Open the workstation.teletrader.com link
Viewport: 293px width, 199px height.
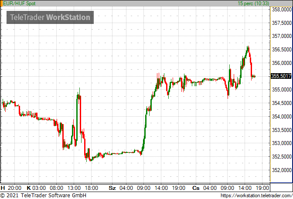pyautogui.click(x=256, y=196)
